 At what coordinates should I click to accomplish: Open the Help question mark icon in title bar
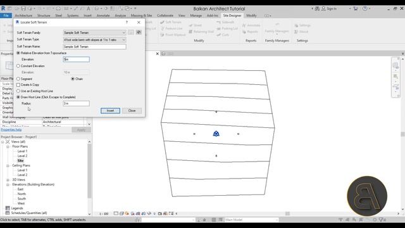click(x=364, y=8)
